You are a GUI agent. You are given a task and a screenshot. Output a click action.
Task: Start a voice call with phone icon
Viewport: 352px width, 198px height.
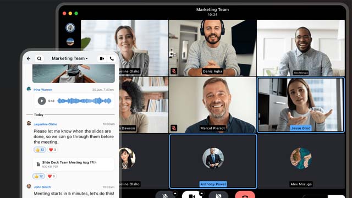[x=112, y=59]
